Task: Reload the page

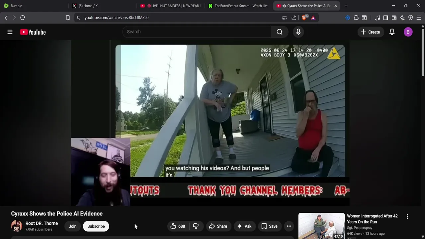Action: pos(23,18)
